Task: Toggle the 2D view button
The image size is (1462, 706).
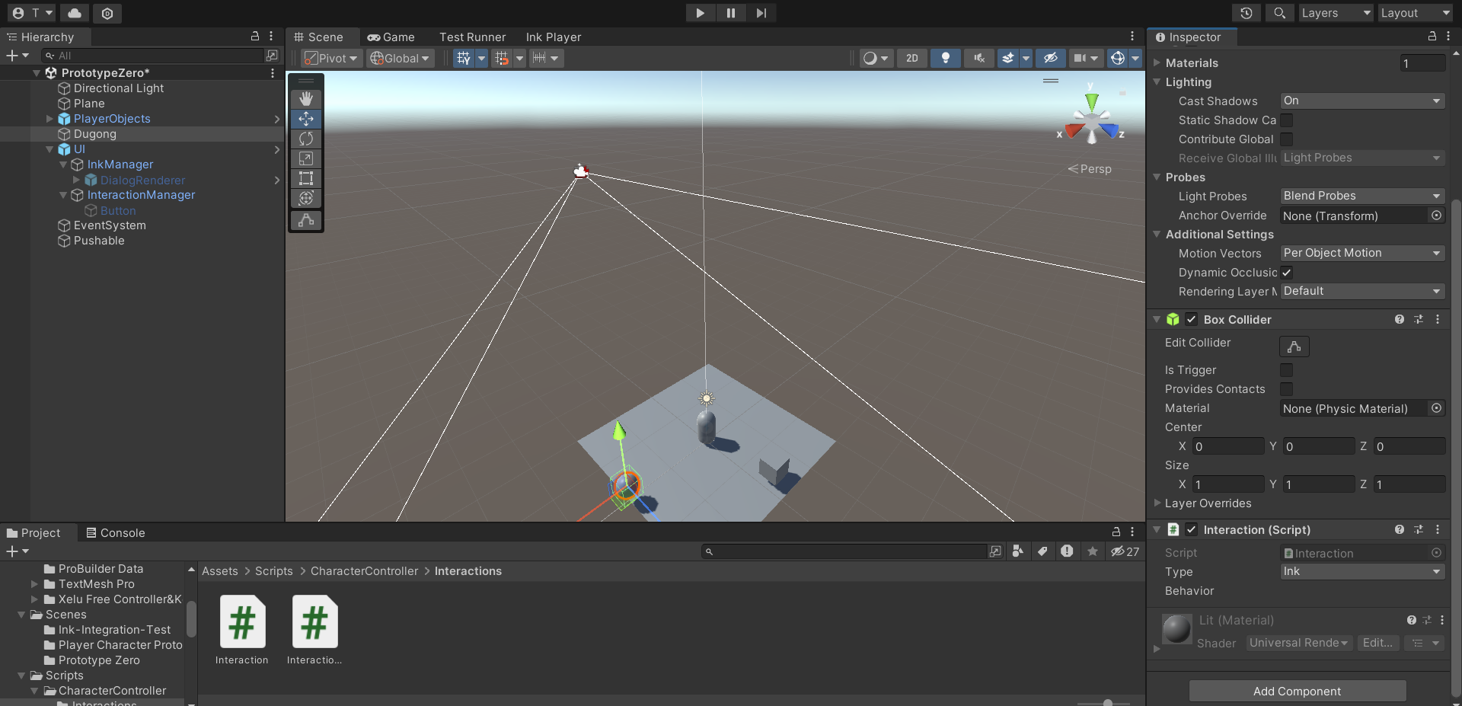Action: tap(911, 58)
